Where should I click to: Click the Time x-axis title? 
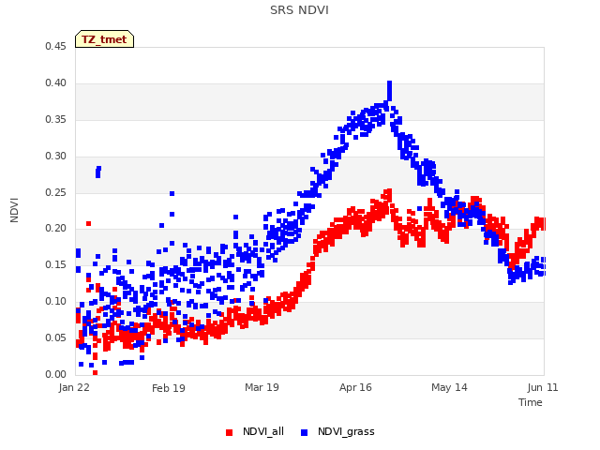(x=531, y=402)
